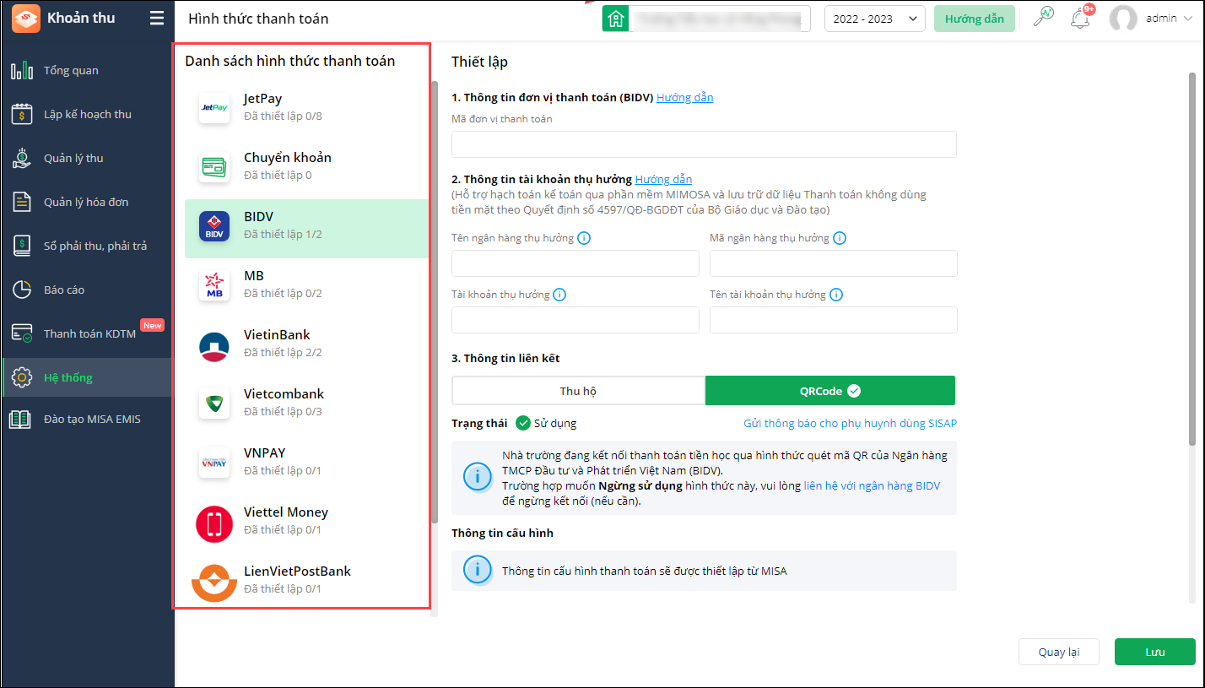Click the LienVietPostBank logo

point(214,582)
